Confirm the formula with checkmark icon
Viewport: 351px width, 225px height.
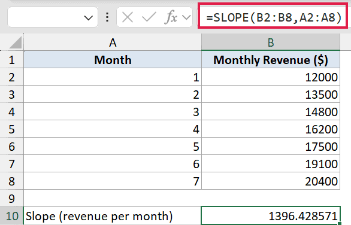tap(149, 17)
